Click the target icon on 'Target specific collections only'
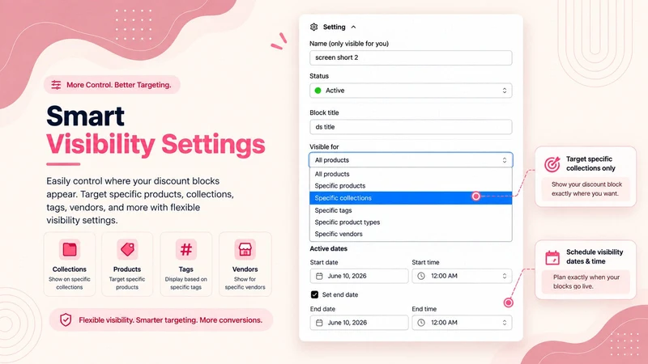The width and height of the screenshot is (648, 364). (x=552, y=164)
